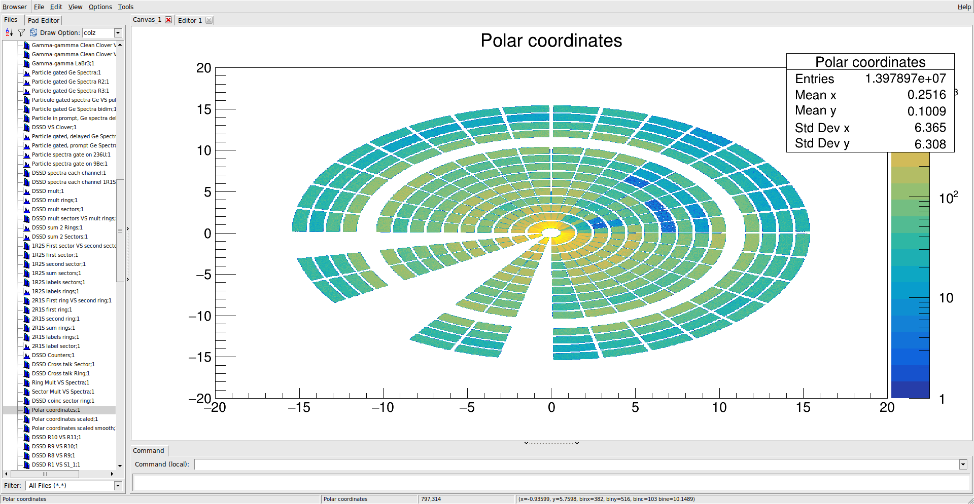
Task: Click the 2D histogram icon for DSSD Counters;1
Action: coord(27,356)
